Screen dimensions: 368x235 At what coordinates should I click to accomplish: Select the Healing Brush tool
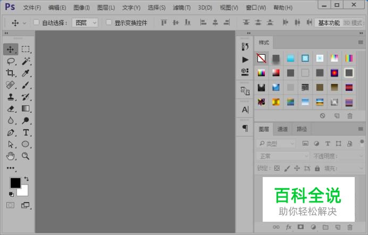pos(10,85)
